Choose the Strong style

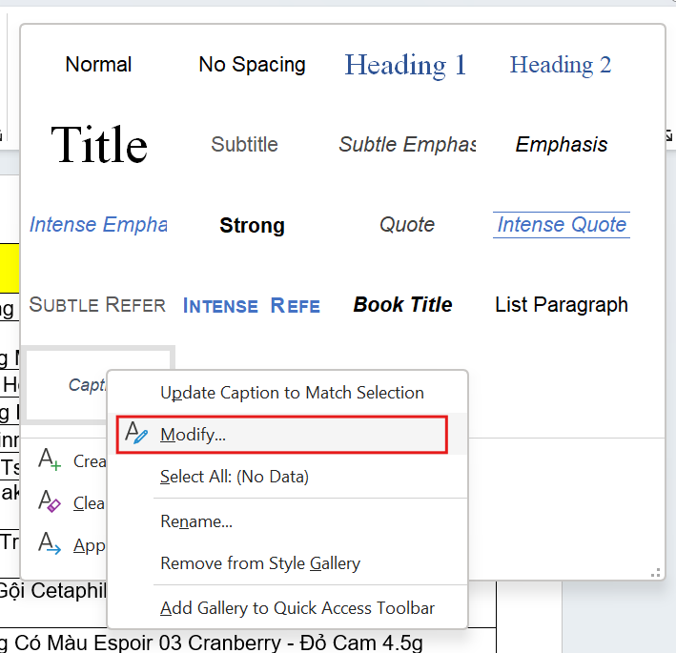coord(253,225)
